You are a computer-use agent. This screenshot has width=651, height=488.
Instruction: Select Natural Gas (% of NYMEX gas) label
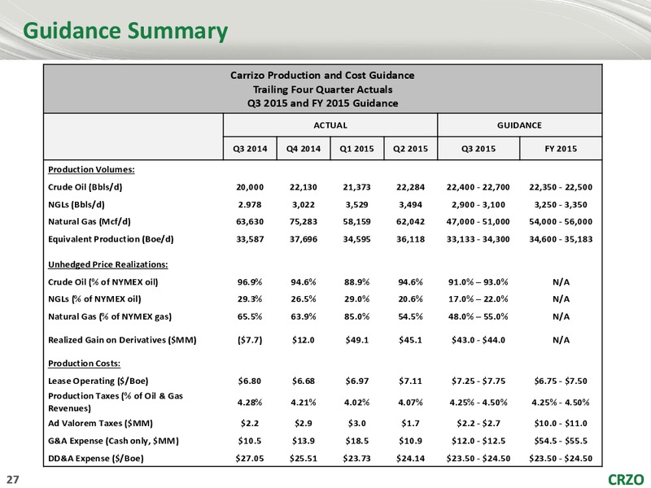110,316
